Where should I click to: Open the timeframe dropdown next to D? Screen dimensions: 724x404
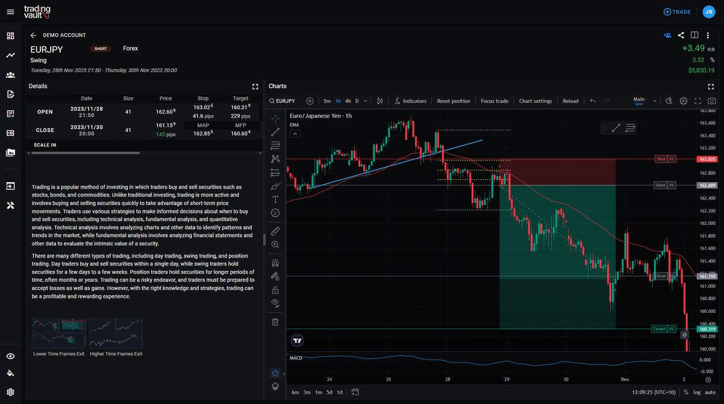[x=365, y=101]
